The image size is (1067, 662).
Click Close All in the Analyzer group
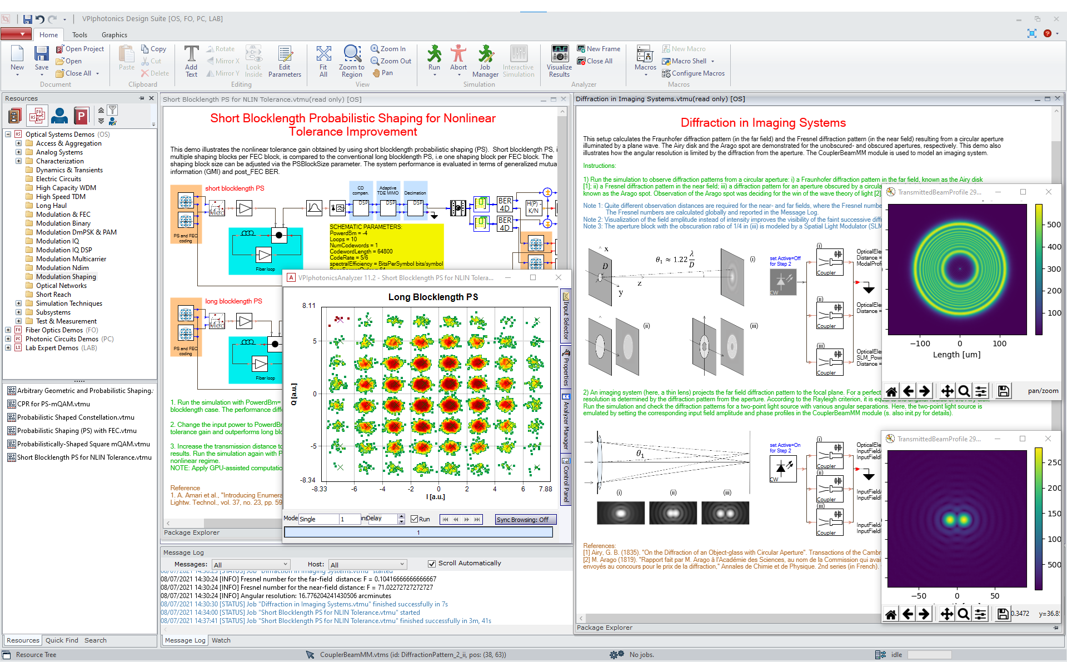pyautogui.click(x=595, y=61)
